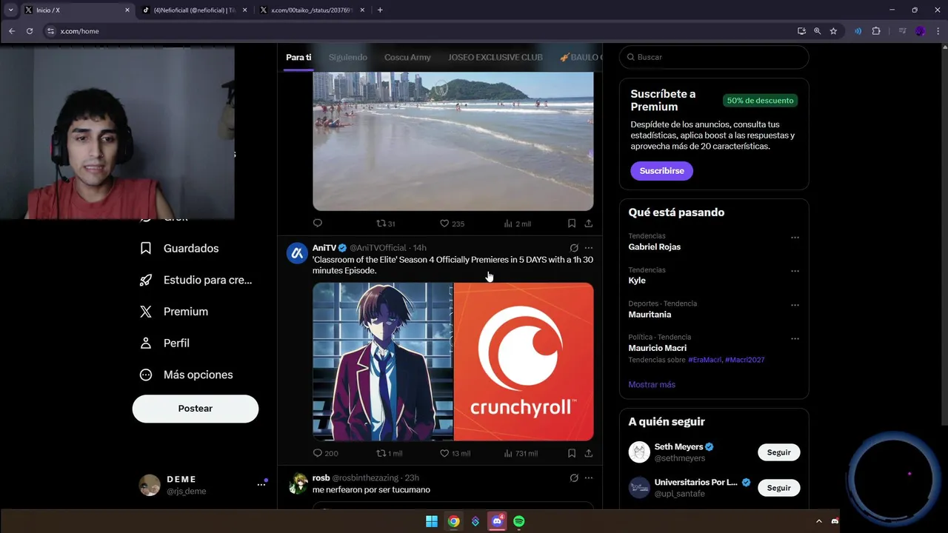Switch to the Siguiendo tab

click(x=347, y=57)
